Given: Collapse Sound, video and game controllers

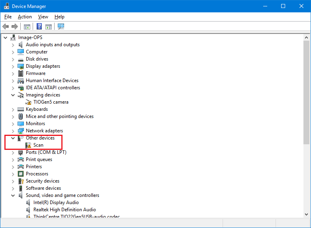Looking at the screenshot, I should pyautogui.click(x=13, y=195).
